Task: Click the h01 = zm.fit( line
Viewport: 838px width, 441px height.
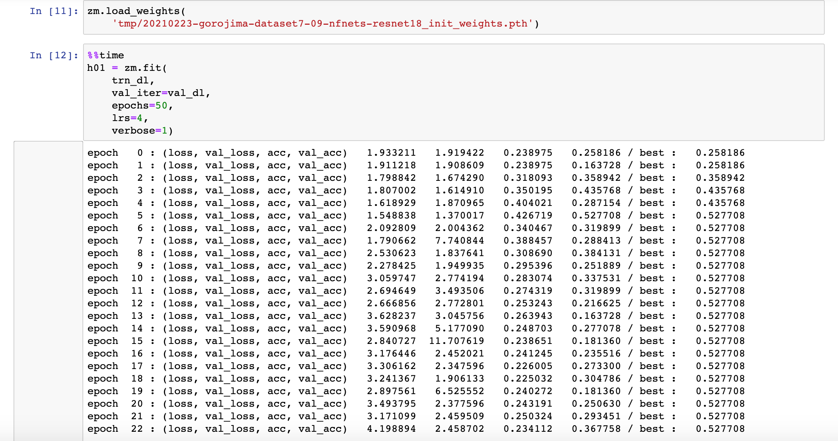Action: [127, 68]
